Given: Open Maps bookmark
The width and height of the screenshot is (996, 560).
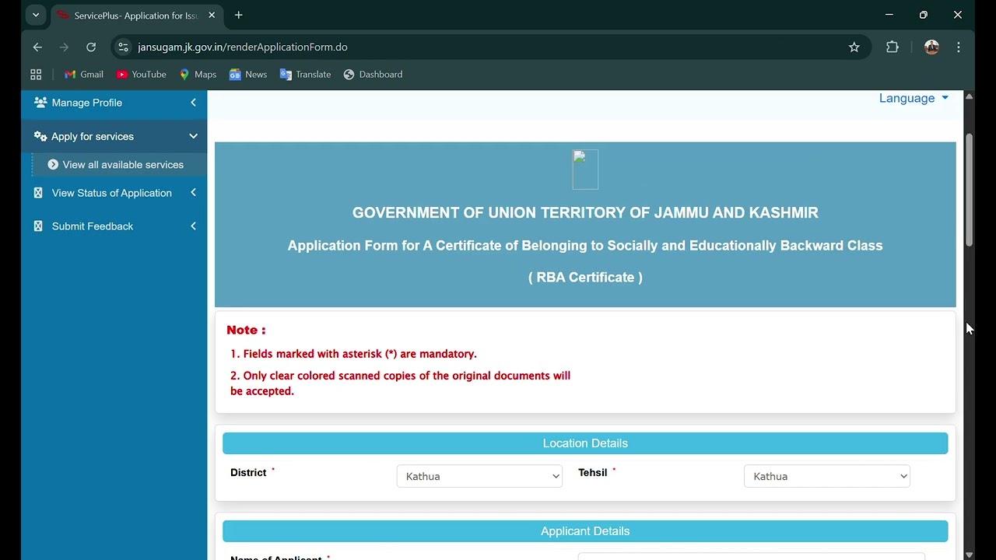Looking at the screenshot, I should [198, 75].
